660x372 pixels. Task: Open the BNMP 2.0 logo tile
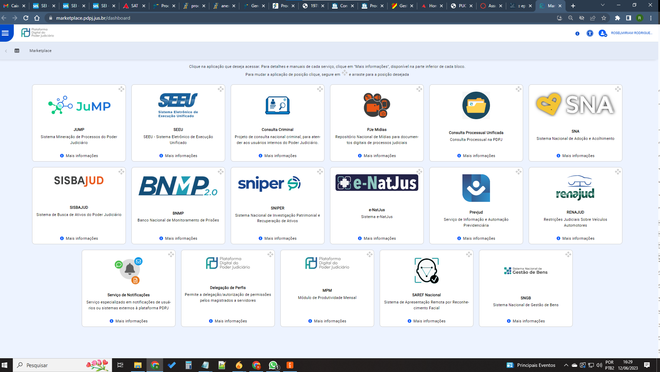pyautogui.click(x=178, y=186)
